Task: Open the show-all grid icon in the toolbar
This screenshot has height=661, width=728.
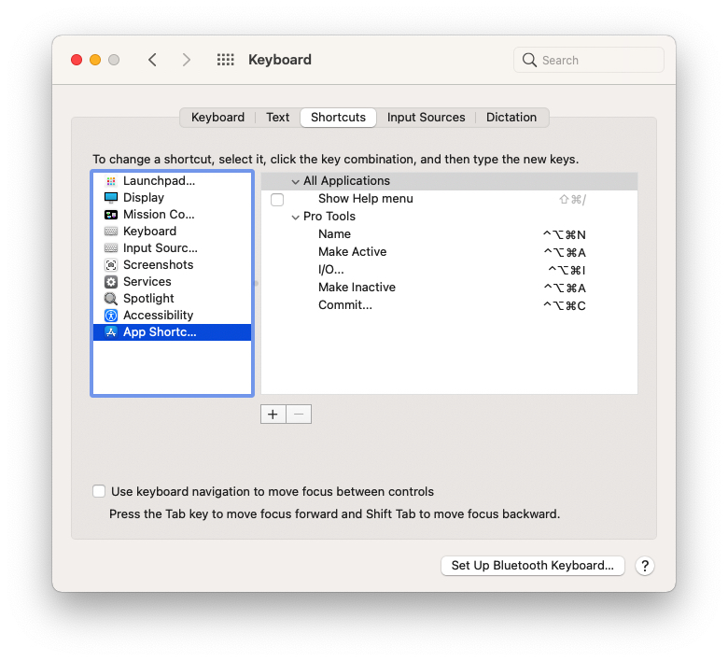Action: 225,60
